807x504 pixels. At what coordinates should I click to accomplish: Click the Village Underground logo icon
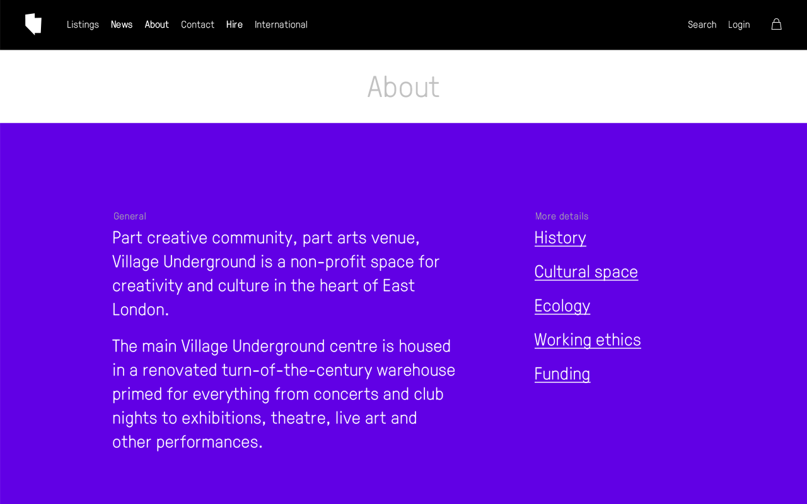(33, 24)
